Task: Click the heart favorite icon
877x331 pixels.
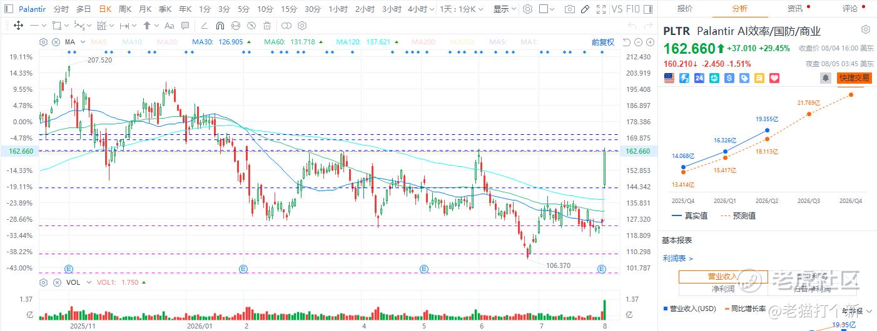Action: pyautogui.click(x=774, y=78)
